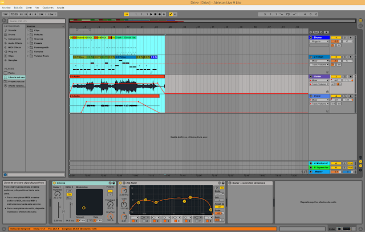Expand the Grooves folder

point(28,39)
